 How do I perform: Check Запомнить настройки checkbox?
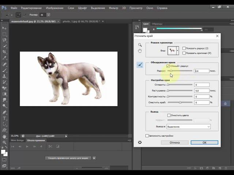147,136
